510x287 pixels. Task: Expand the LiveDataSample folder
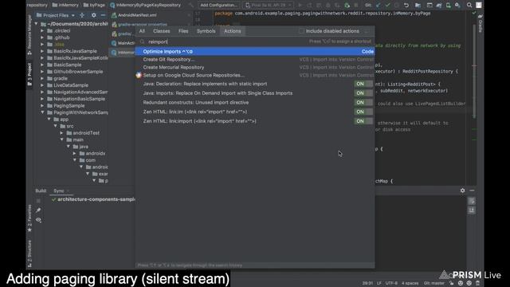point(42,85)
